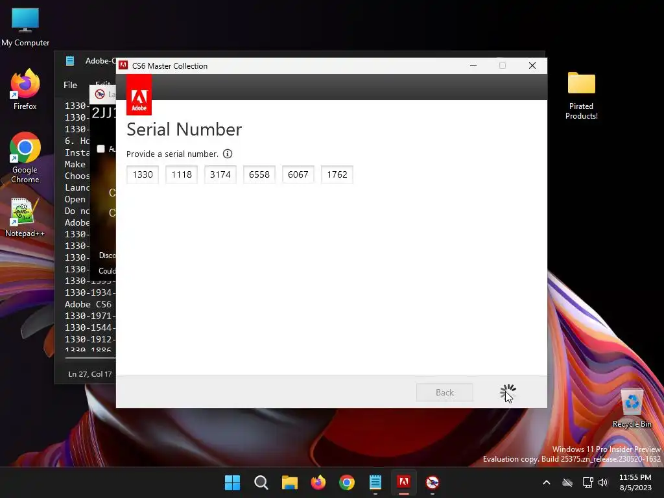This screenshot has height=498, width=664.
Task: Click the serial field containing 6558
Action: [x=259, y=174]
